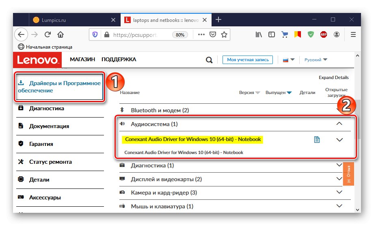The width and height of the screenshot is (374, 229).
Task: Open the ABP Adblock Plus icon
Action: click(x=323, y=34)
